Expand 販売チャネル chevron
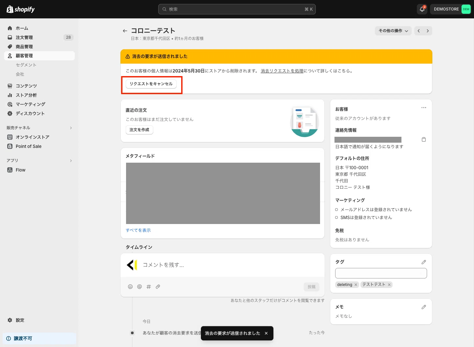 (x=71, y=128)
